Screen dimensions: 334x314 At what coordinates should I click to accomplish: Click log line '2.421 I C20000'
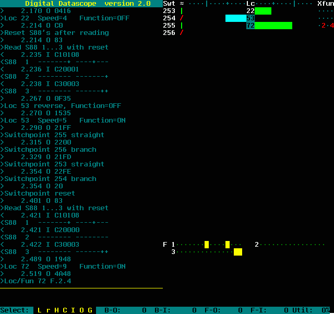coord(40,230)
